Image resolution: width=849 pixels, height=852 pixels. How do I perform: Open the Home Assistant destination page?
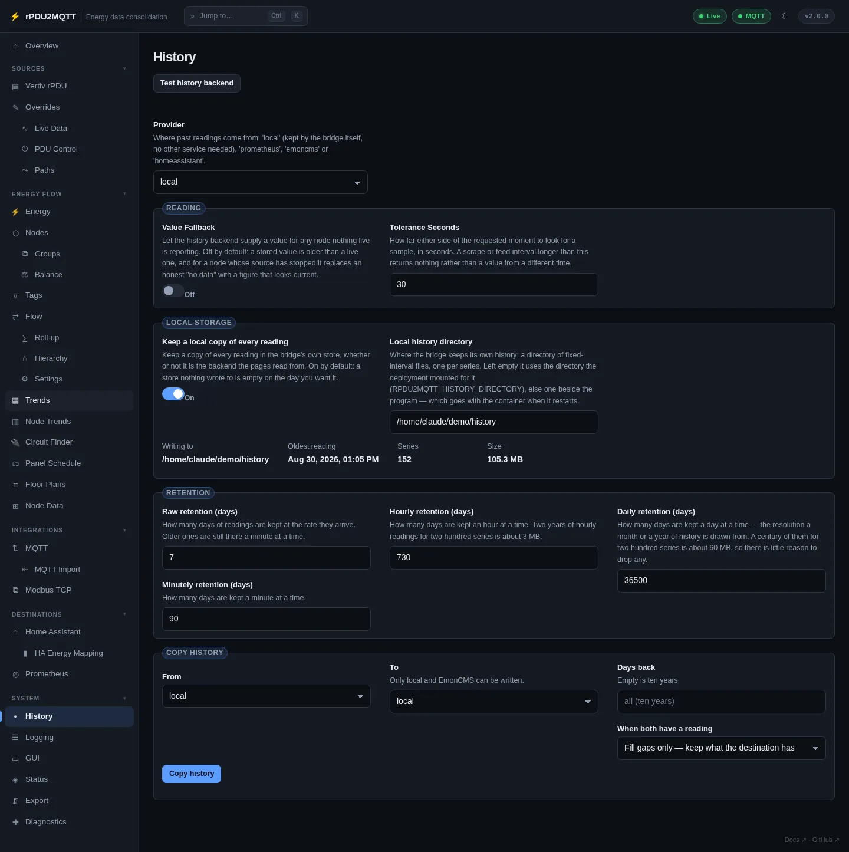[x=70, y=632]
